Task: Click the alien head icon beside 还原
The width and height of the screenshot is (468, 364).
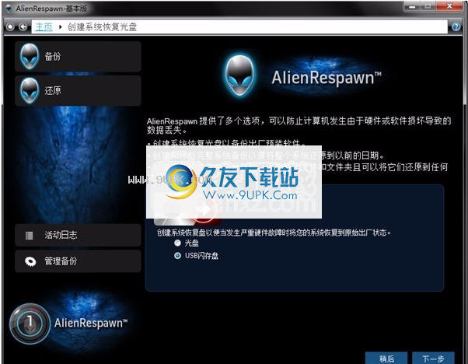Action: coord(30,90)
